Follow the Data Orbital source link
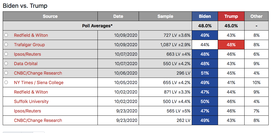This screenshot has width=273, height=133. click(26, 64)
